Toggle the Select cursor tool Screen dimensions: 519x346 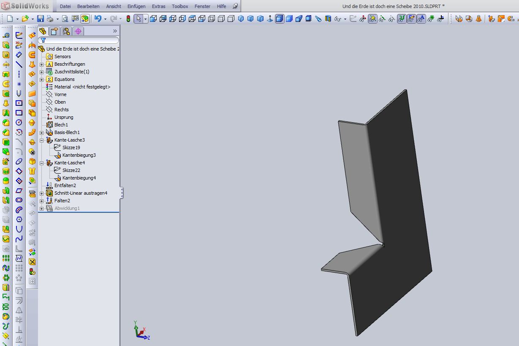pyautogui.click(x=139, y=19)
